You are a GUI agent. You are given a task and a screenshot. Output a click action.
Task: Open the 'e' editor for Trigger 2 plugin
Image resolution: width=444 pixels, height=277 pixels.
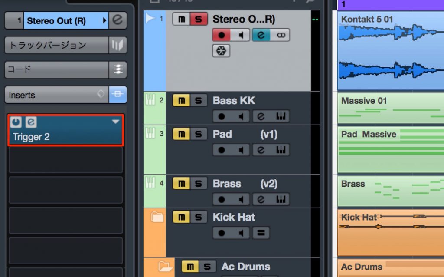tap(31, 122)
